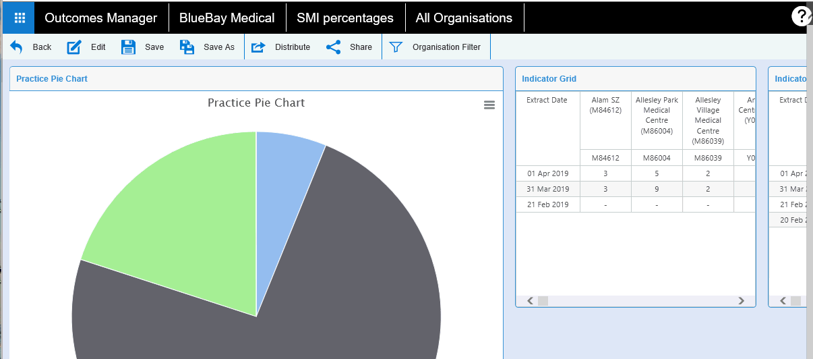Image resolution: width=813 pixels, height=359 pixels.
Task: Go to SMI percentages breadcrumb
Action: click(x=344, y=18)
